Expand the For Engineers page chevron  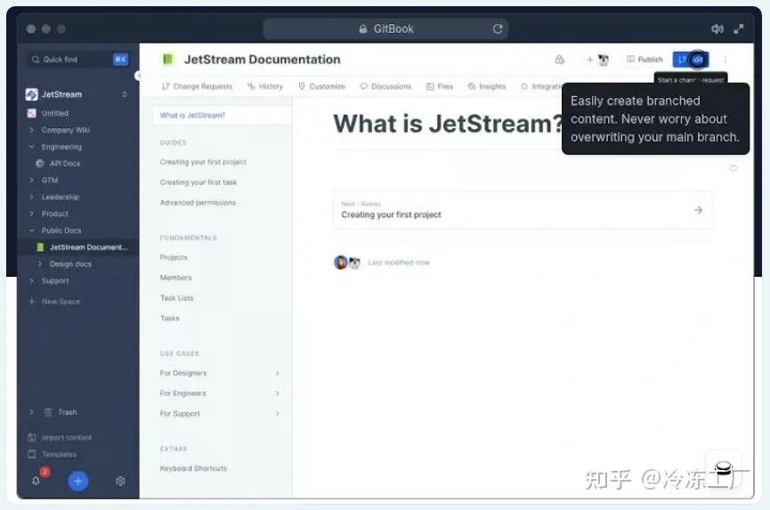tap(278, 393)
